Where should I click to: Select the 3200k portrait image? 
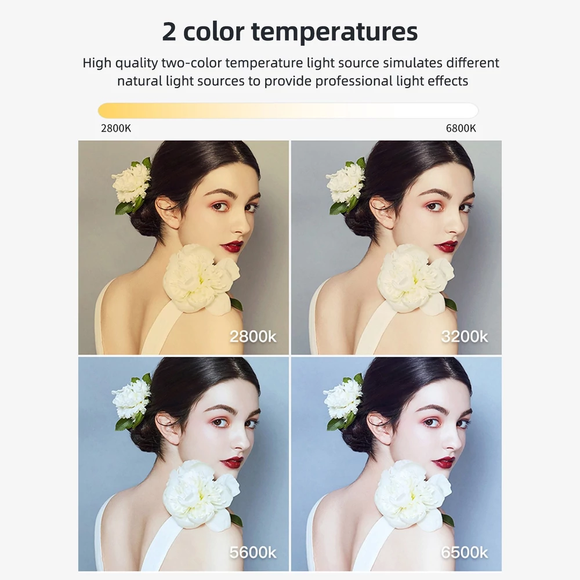click(x=396, y=248)
